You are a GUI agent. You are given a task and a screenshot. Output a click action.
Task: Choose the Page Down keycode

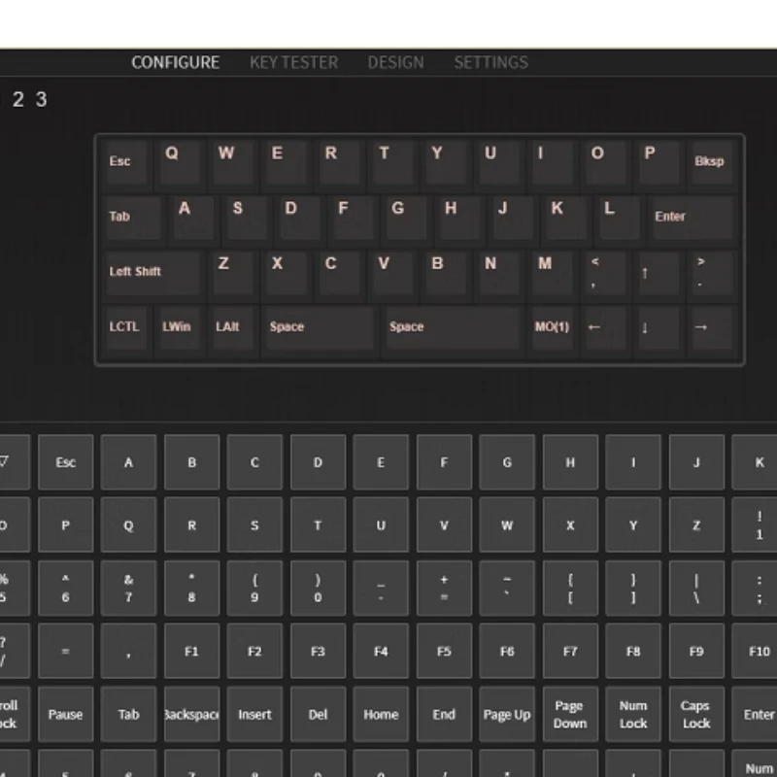(570, 715)
